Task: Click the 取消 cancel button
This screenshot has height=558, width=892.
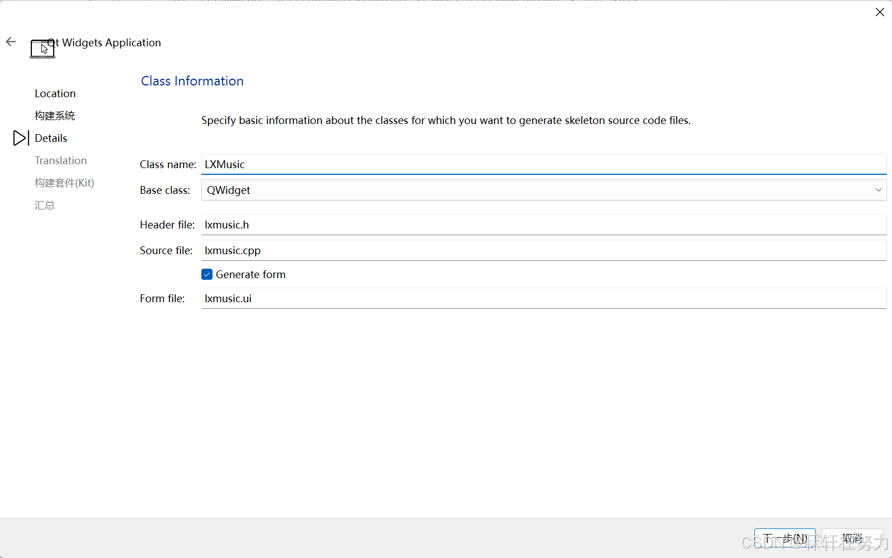Action: pos(852,538)
